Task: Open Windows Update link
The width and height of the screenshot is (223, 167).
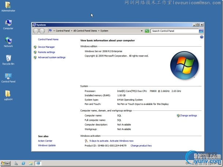Action: click(x=47, y=145)
